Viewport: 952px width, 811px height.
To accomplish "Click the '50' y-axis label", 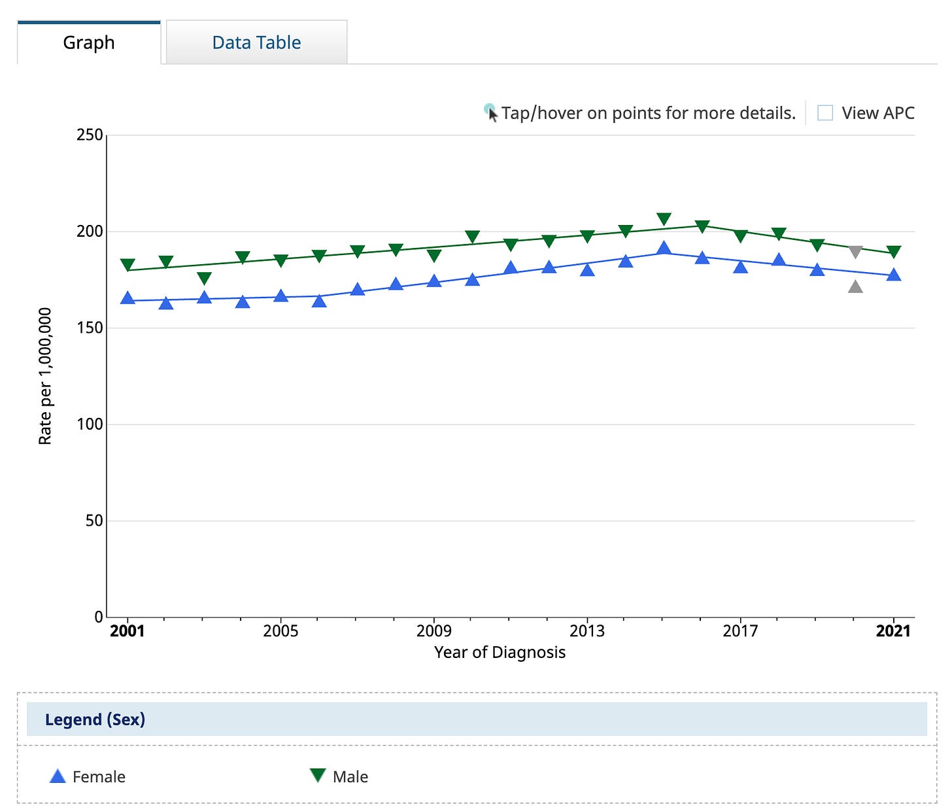I will pos(94,521).
